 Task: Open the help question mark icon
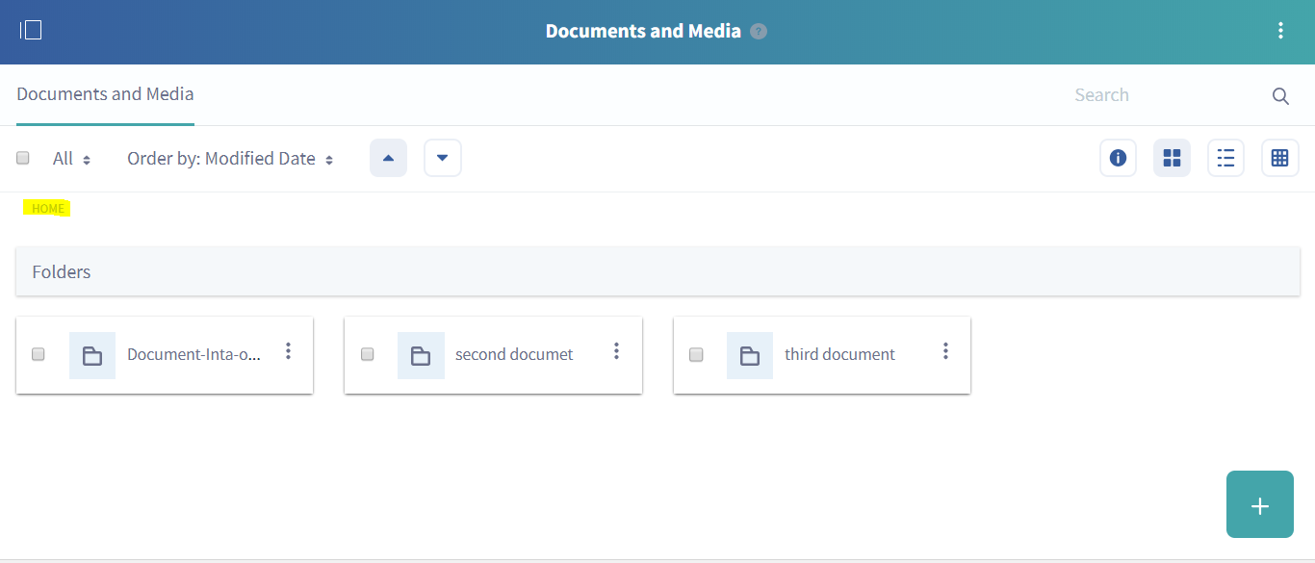[x=759, y=32]
